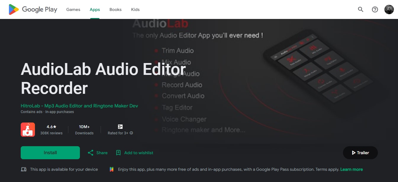Follow the Learn more Play Pass link

coord(352,169)
